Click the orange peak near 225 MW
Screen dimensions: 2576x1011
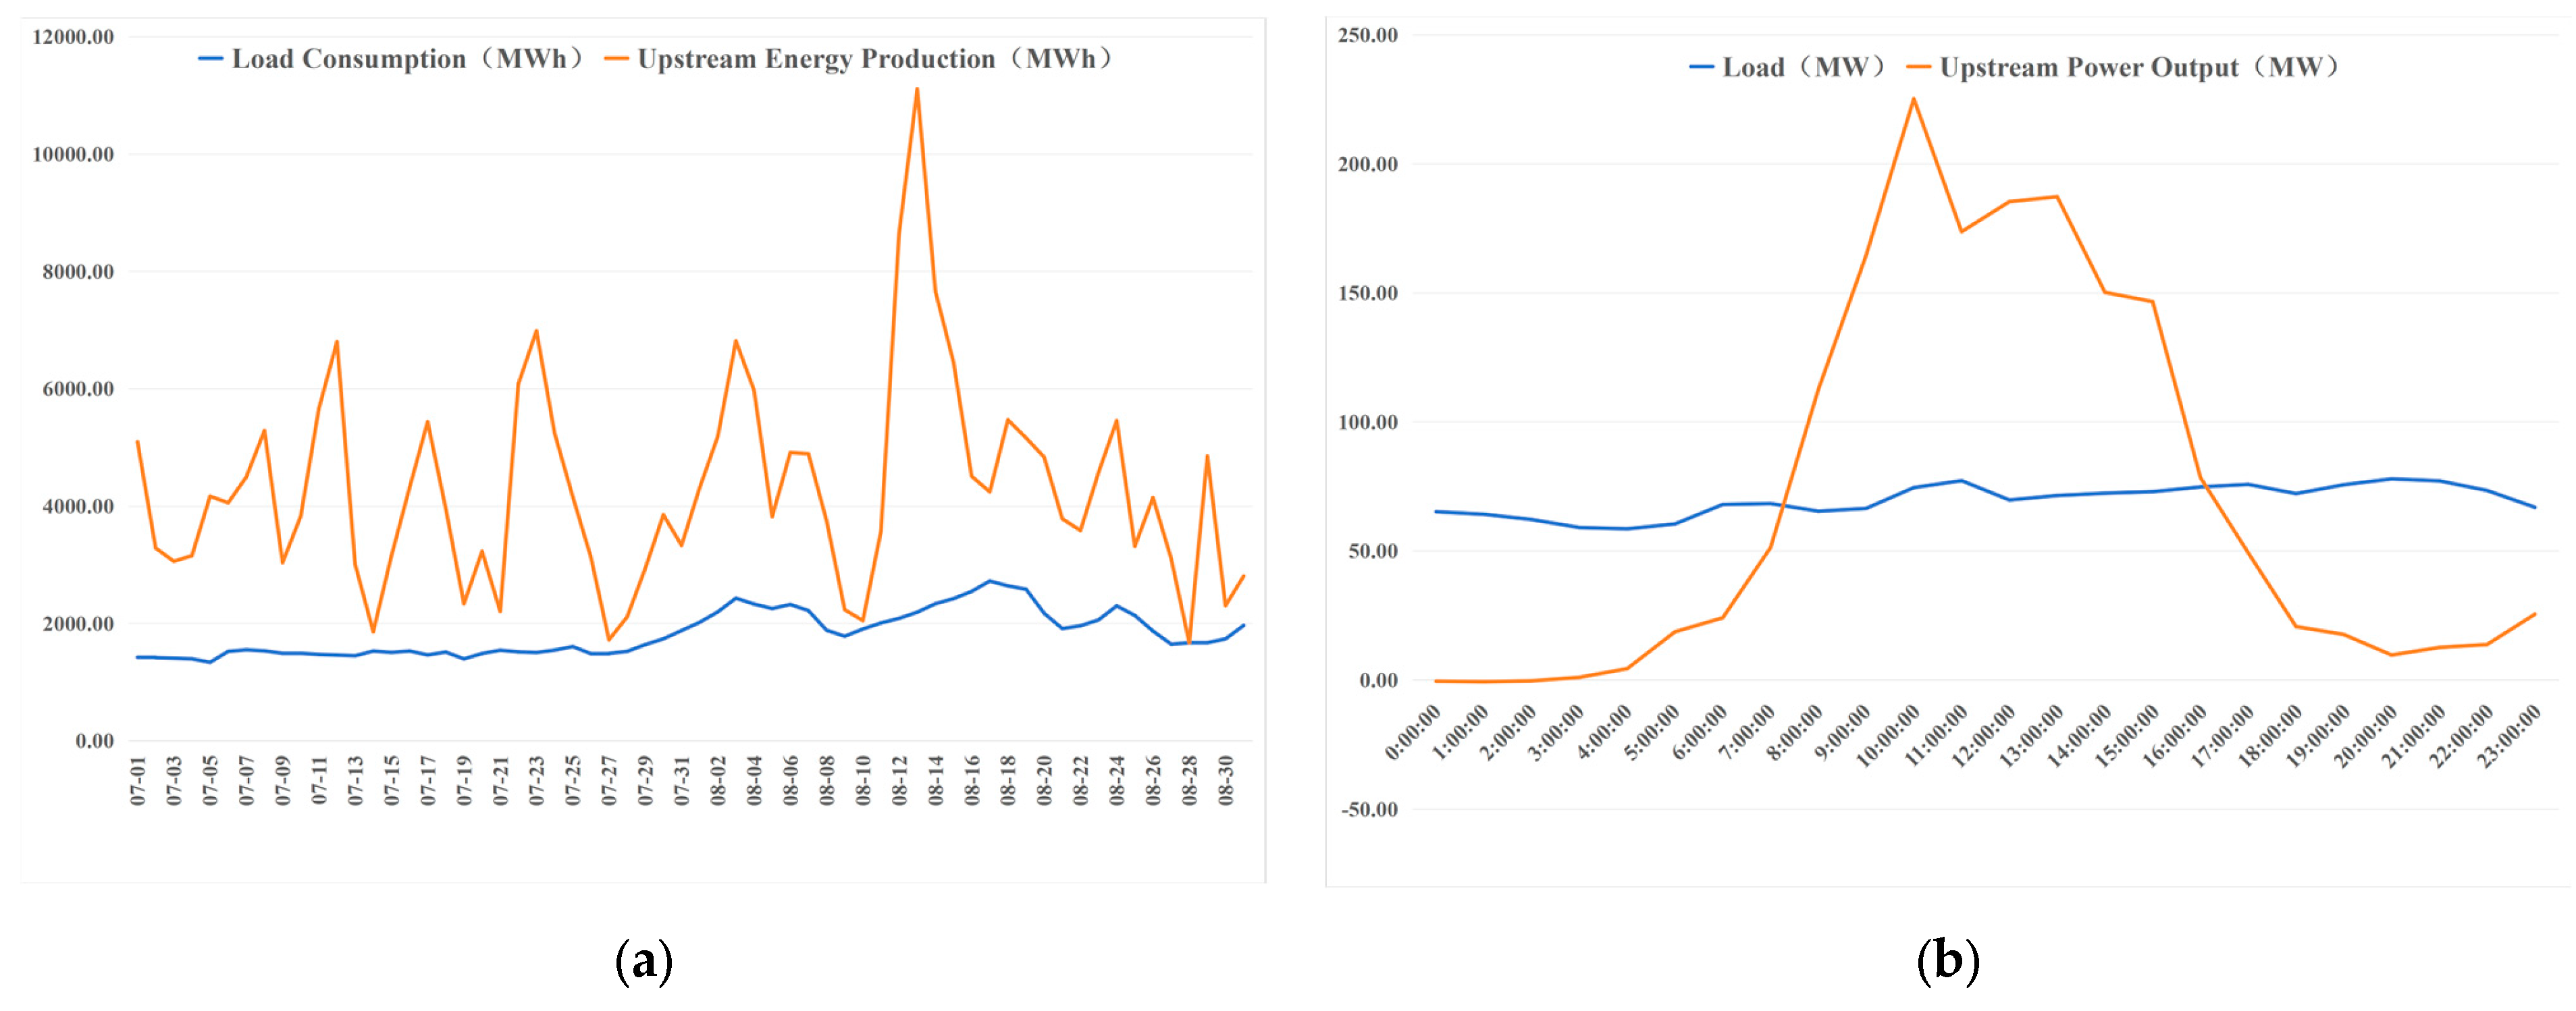(1913, 98)
